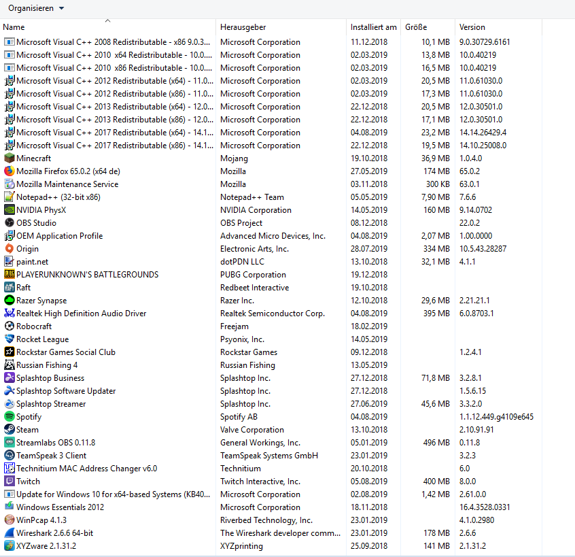575x557 pixels.
Task: Sort by the Version column header
Action: click(x=472, y=27)
